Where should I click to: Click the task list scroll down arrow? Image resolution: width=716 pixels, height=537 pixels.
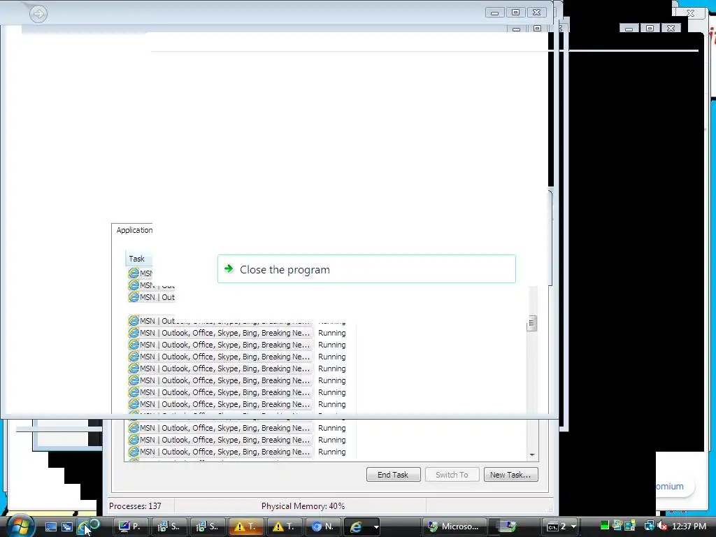tap(532, 454)
